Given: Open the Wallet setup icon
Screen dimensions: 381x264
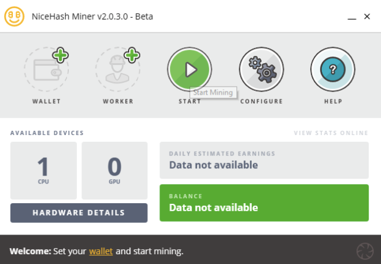Looking at the screenshot, I should click(x=46, y=69).
